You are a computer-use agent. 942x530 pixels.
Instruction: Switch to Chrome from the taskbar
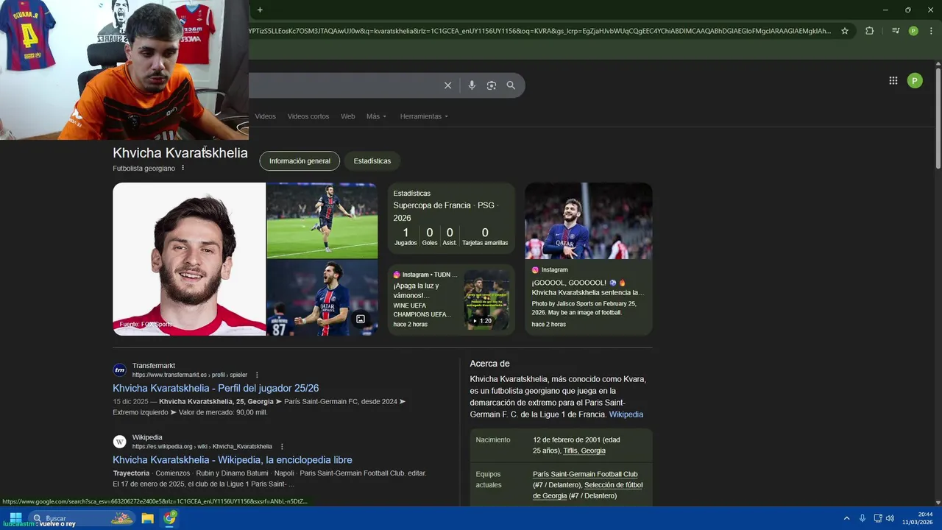pyautogui.click(x=170, y=518)
